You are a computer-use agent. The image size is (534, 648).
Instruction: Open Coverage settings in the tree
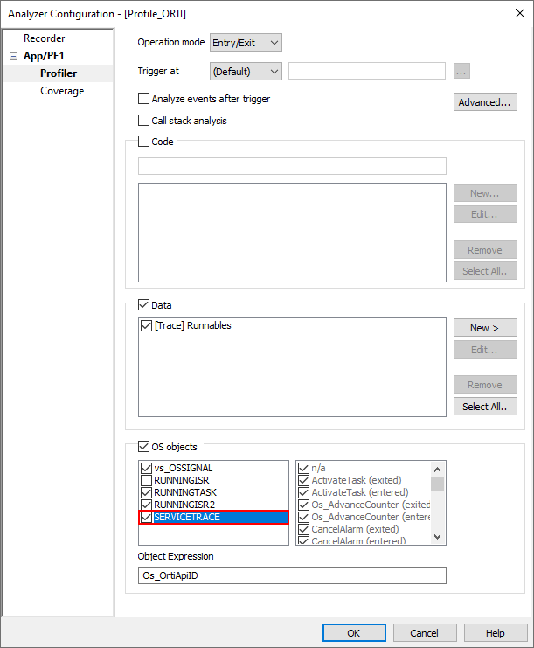click(x=62, y=91)
